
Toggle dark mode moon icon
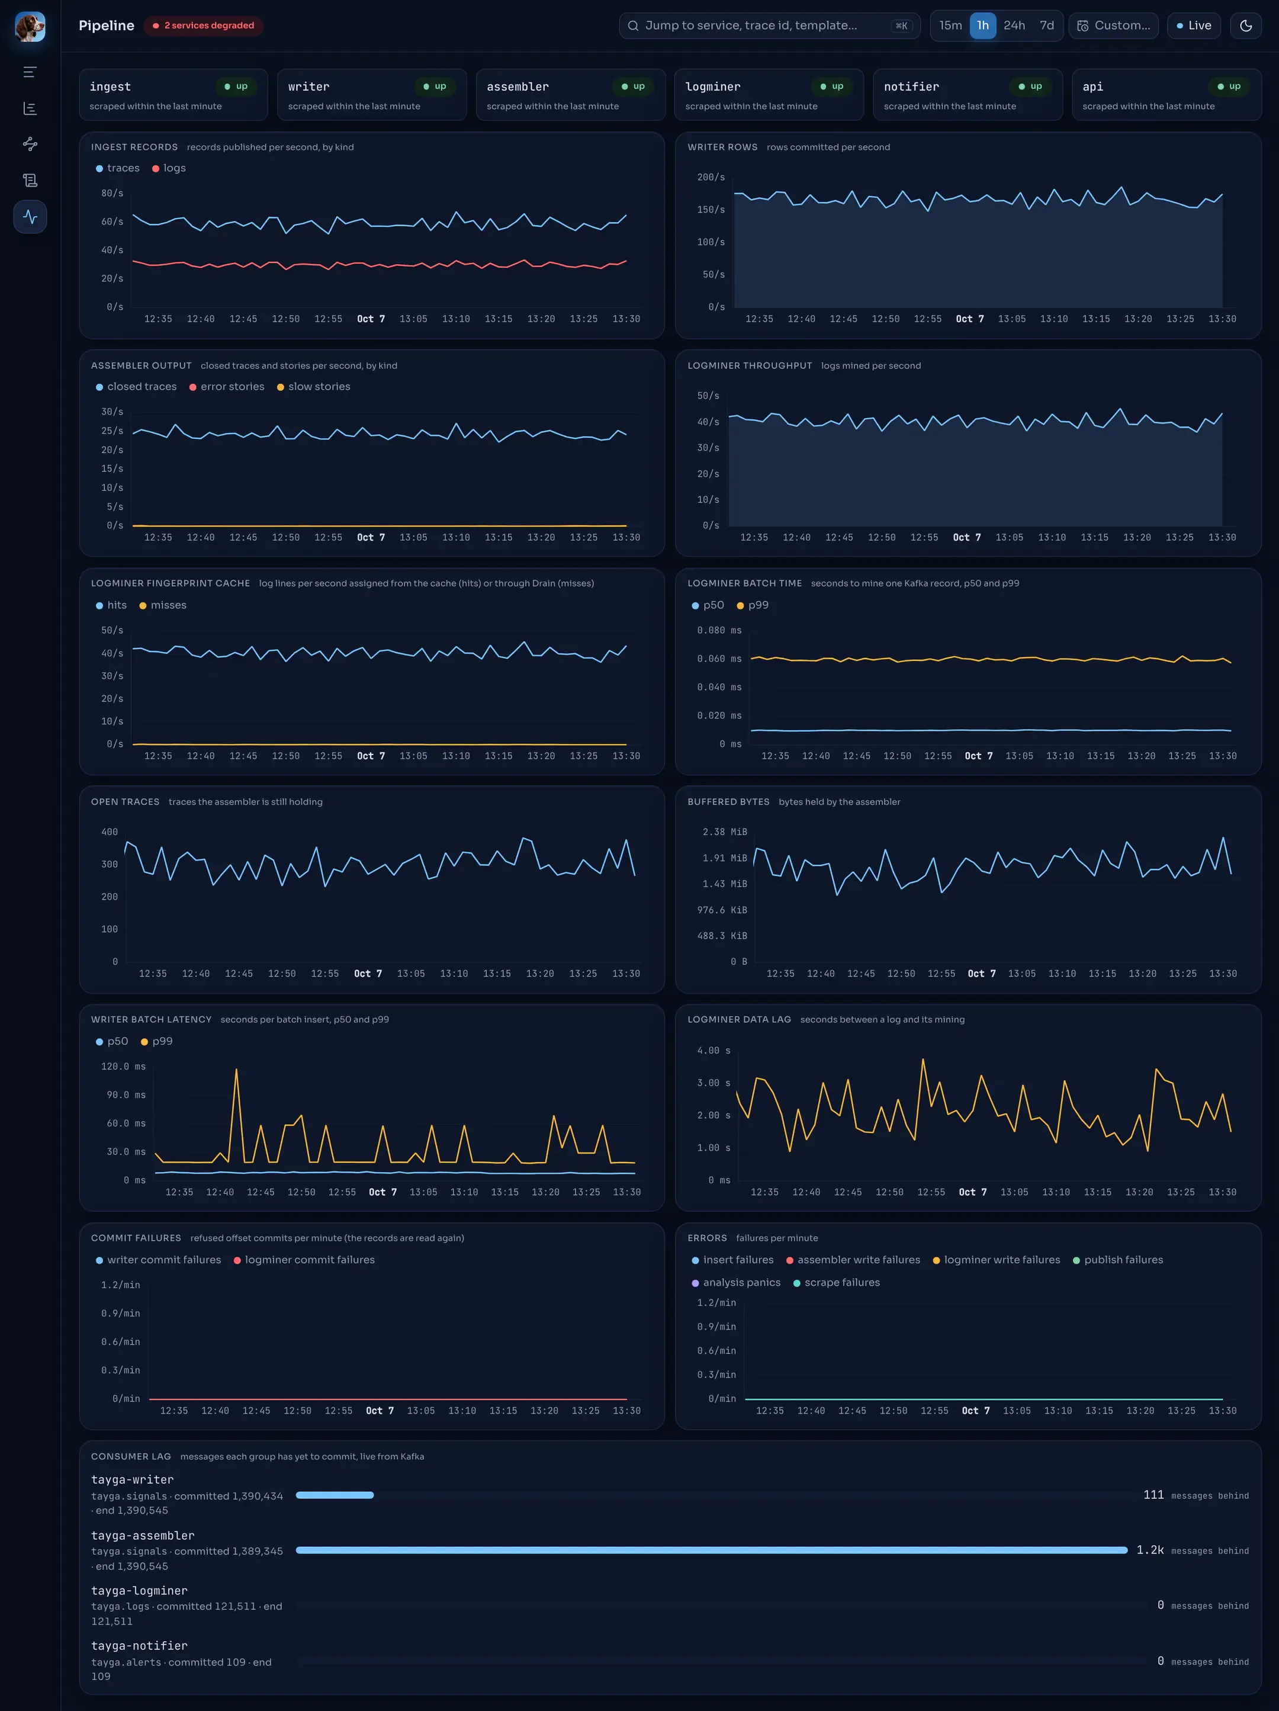[1246, 25]
